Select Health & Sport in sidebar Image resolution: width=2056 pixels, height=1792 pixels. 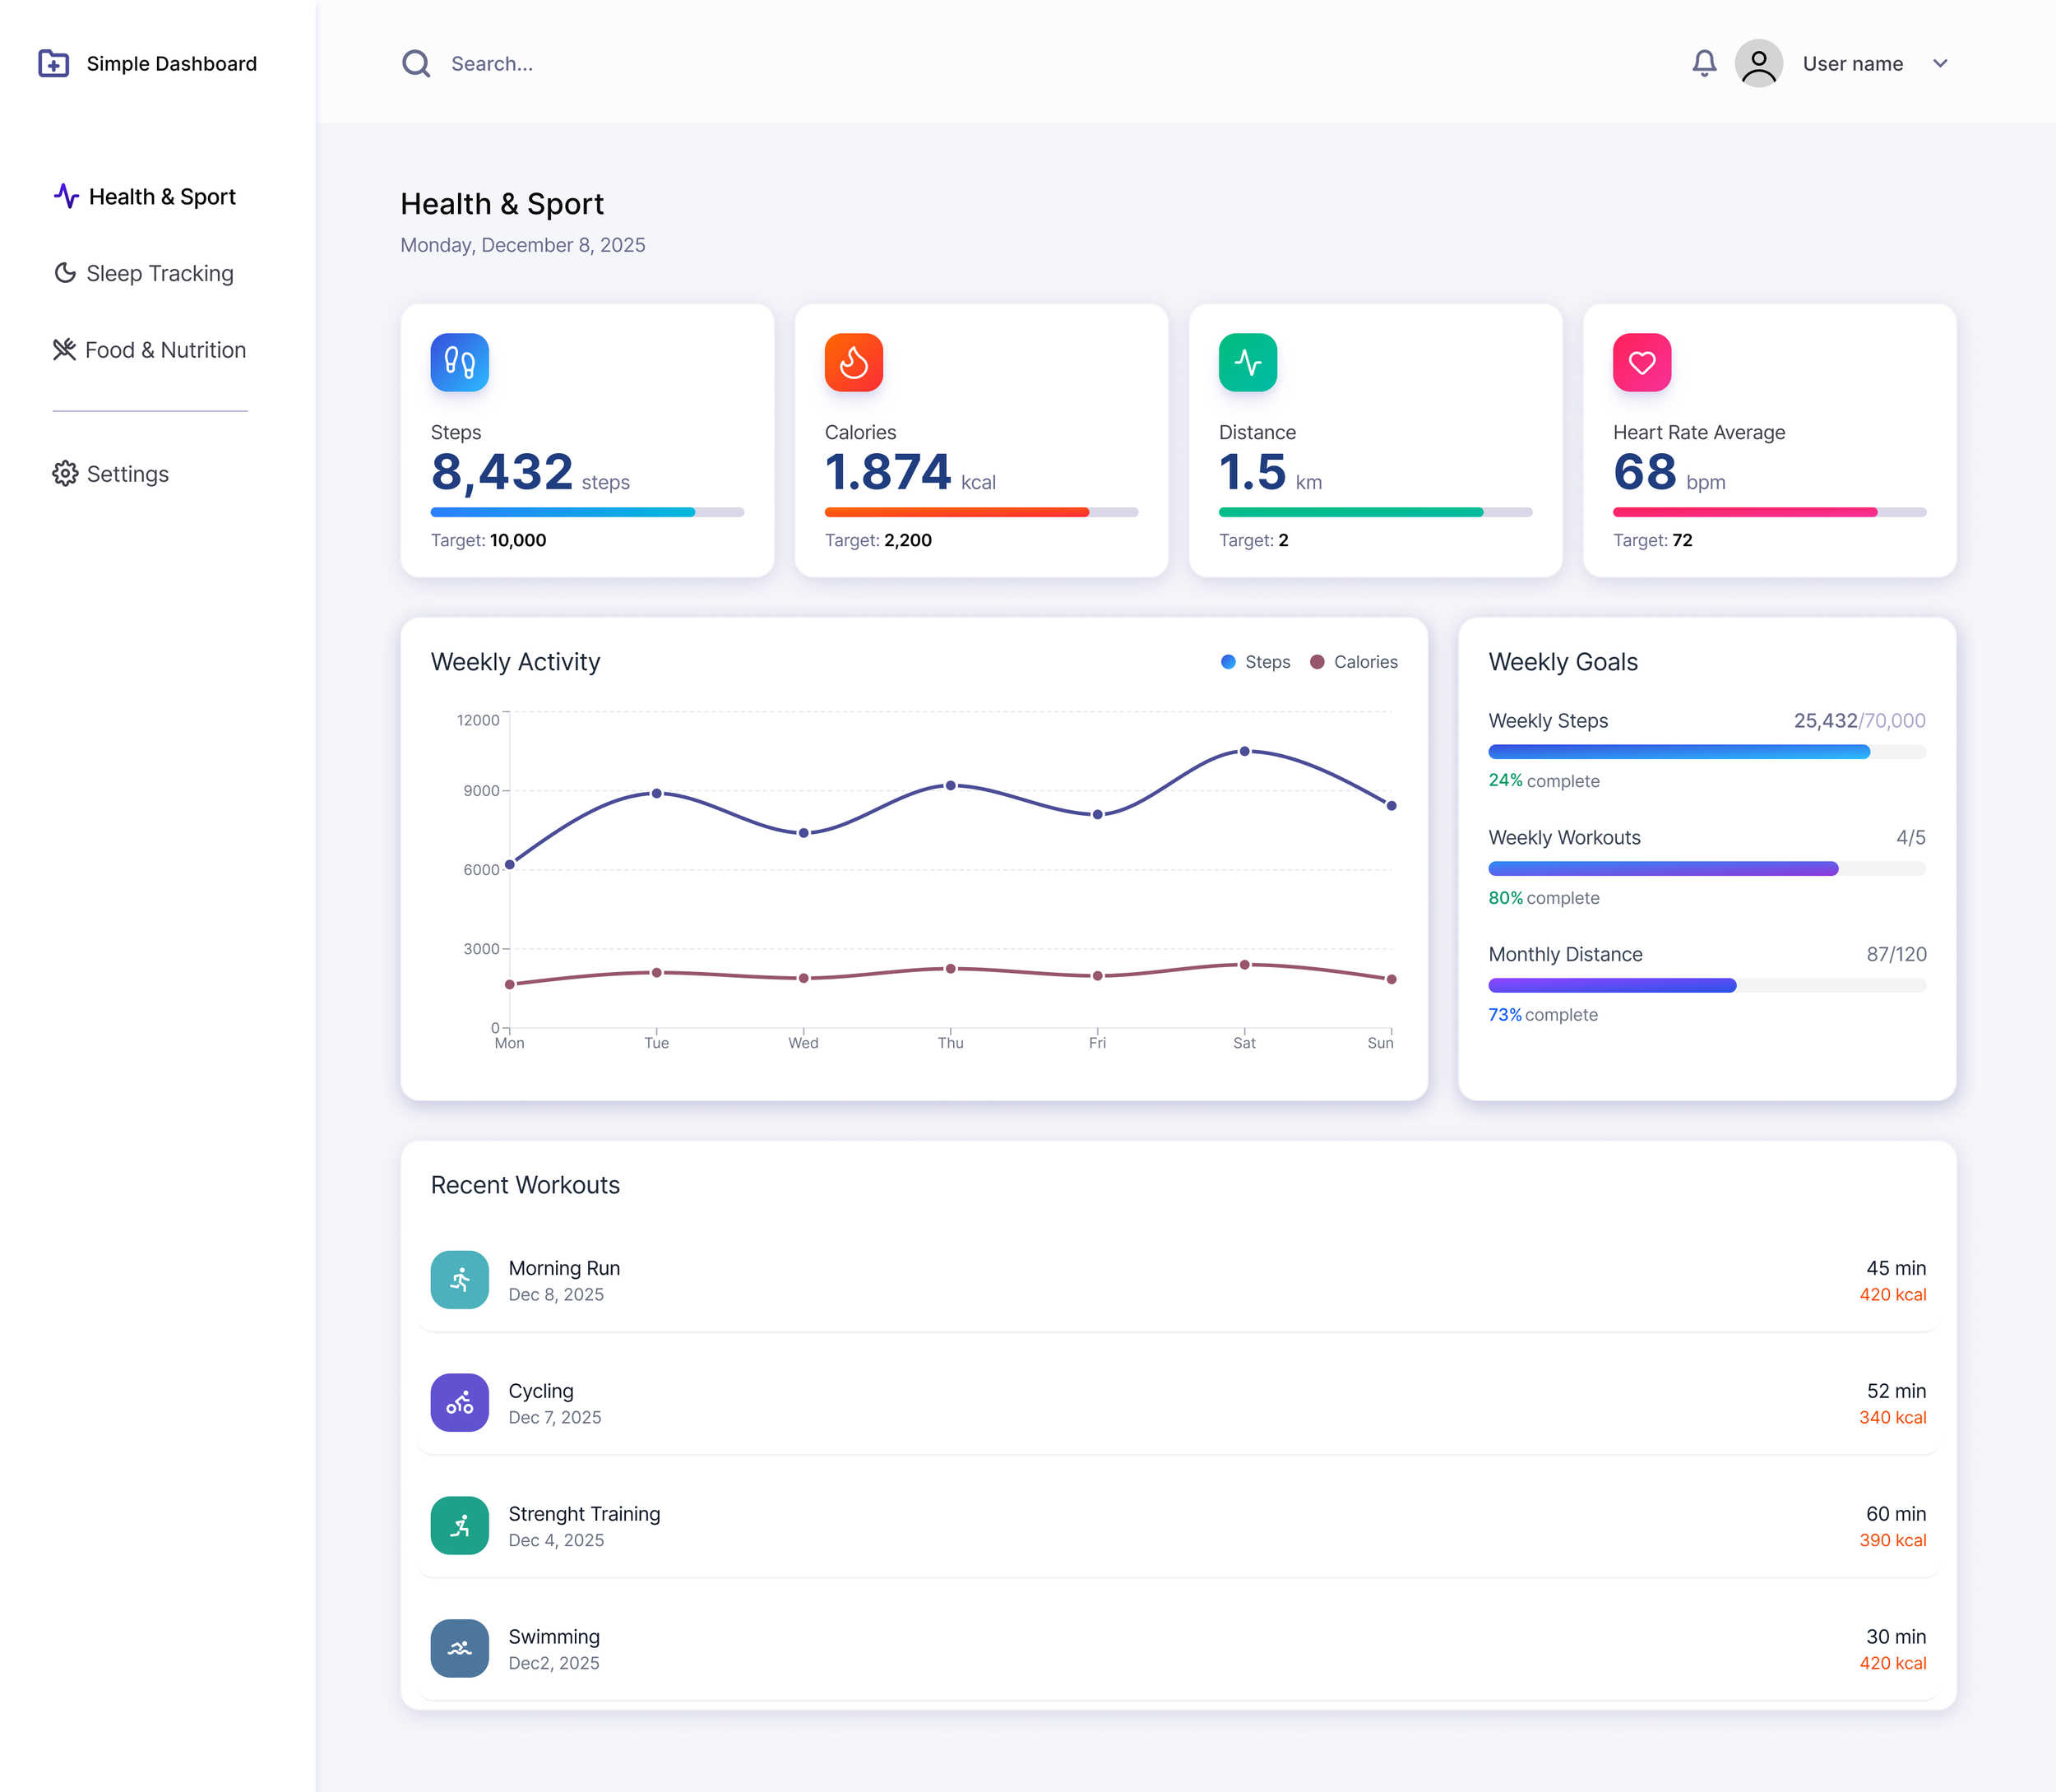146,196
